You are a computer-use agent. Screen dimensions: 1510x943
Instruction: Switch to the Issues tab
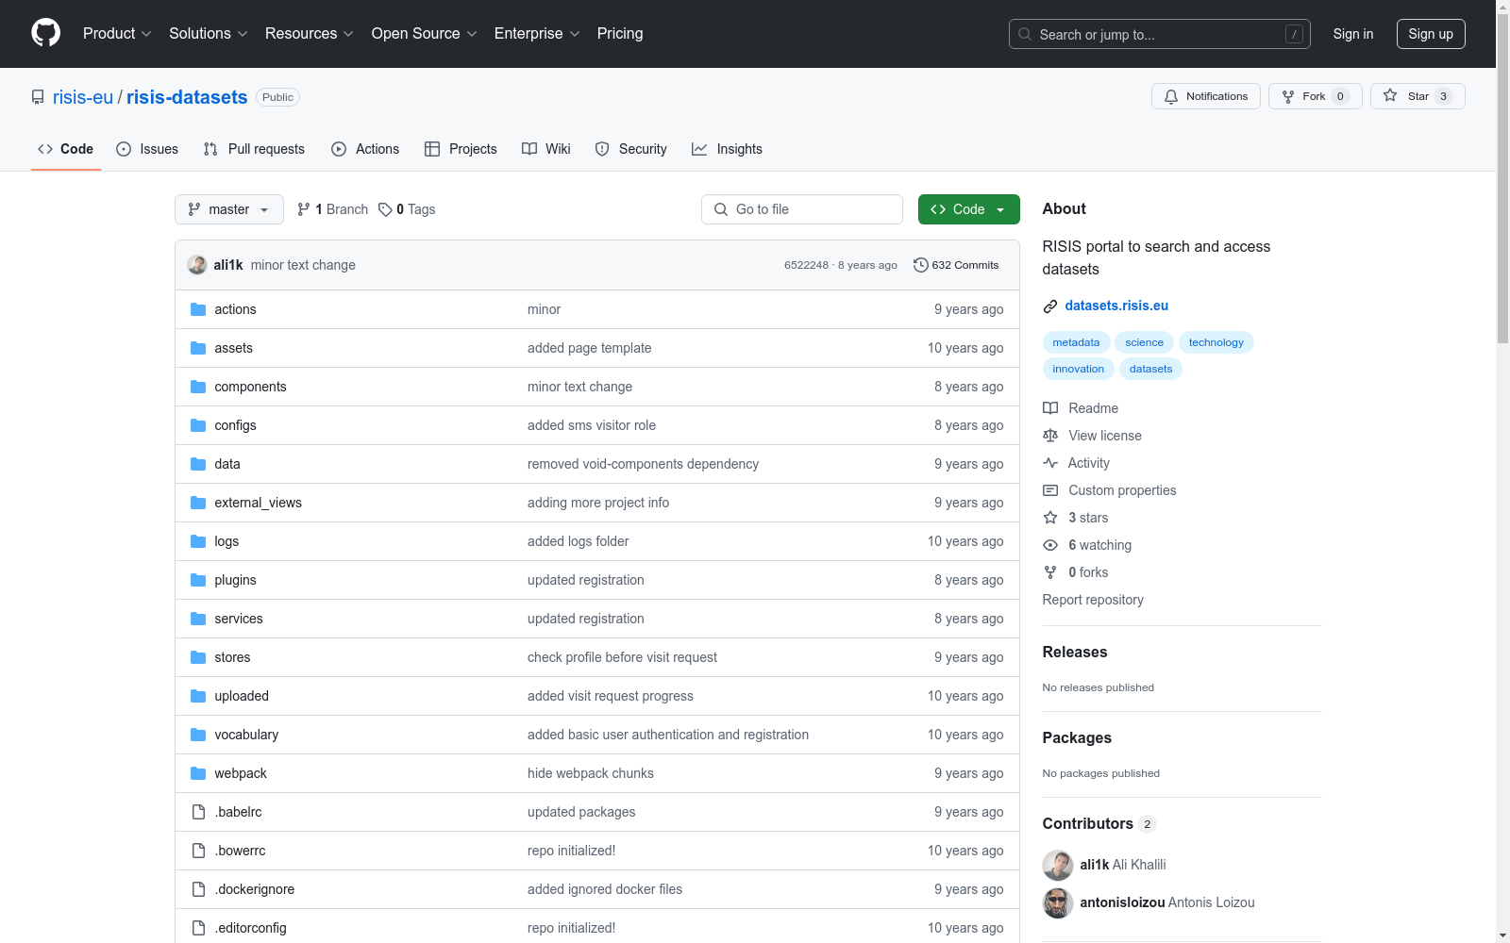click(147, 149)
